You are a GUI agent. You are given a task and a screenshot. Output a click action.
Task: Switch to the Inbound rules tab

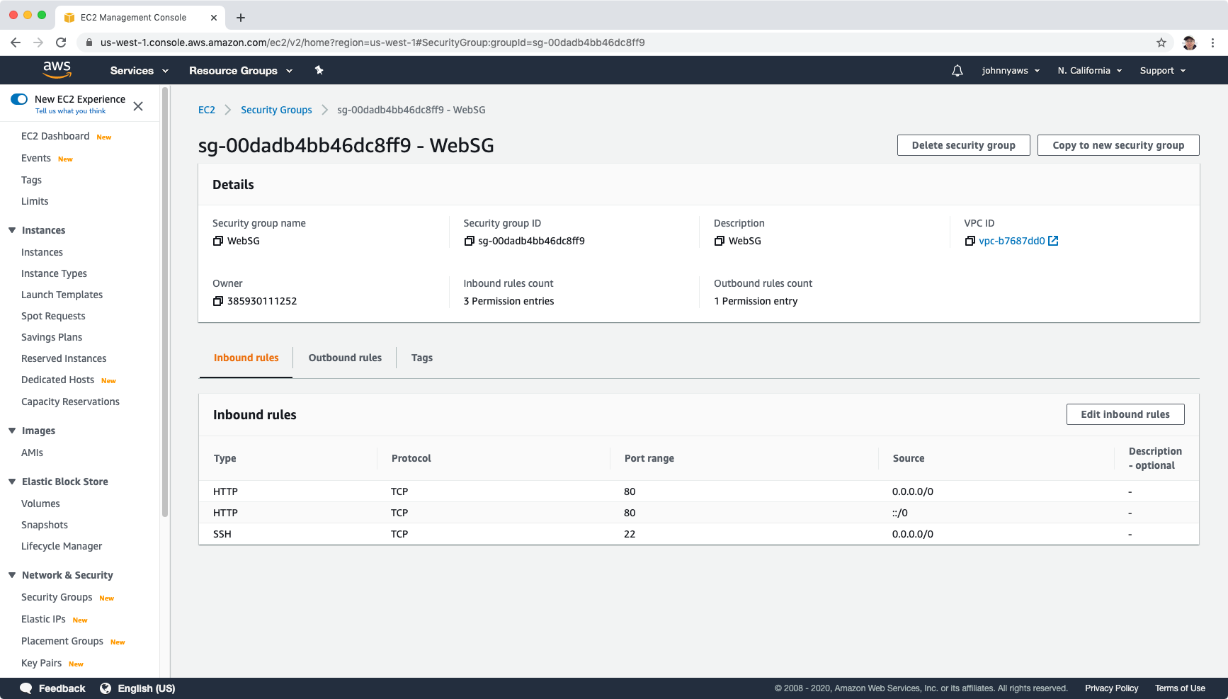click(246, 358)
